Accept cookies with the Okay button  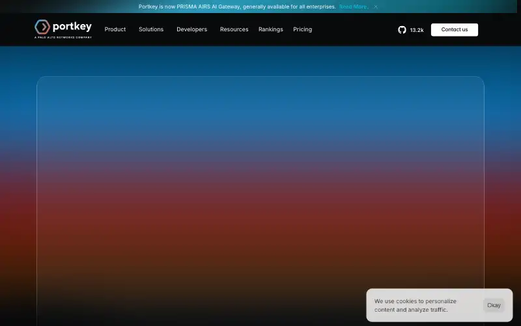[x=494, y=305]
